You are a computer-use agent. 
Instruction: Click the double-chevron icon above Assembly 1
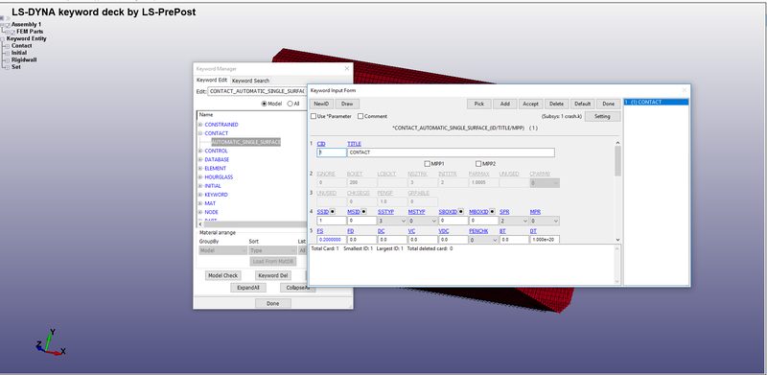(x=8, y=18)
